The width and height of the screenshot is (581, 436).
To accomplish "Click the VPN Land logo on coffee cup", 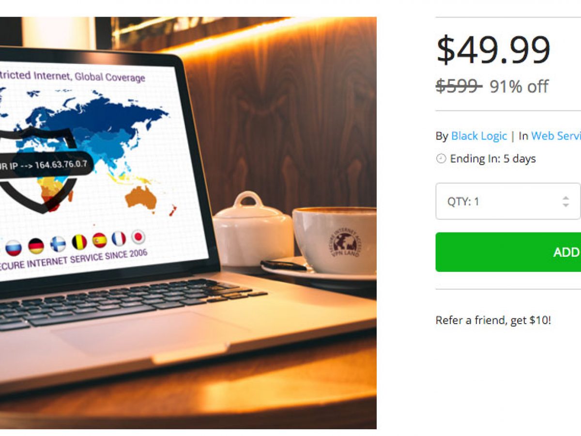I will [344, 242].
